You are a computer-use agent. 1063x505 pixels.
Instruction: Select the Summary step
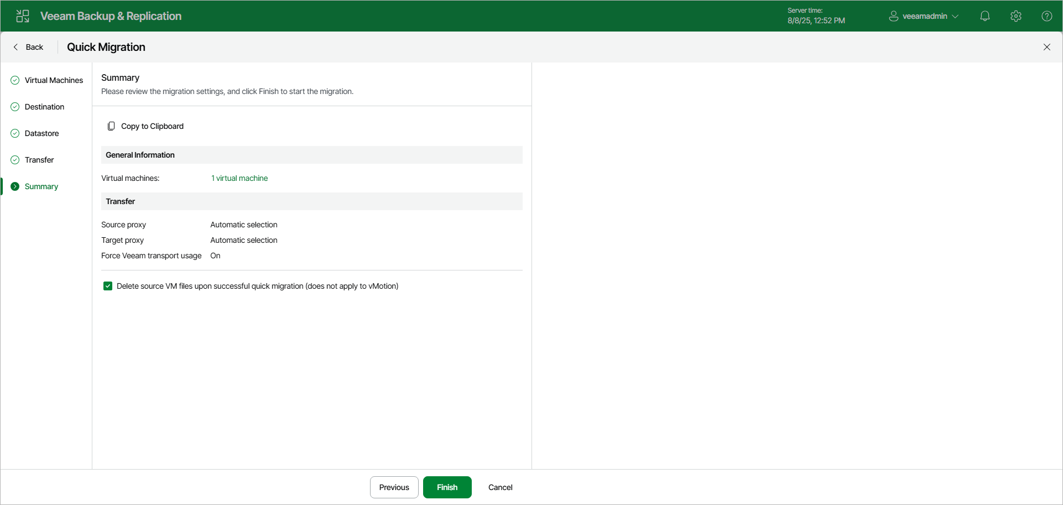(41, 186)
